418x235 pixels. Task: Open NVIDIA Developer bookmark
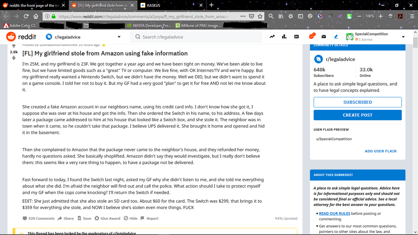click(149, 25)
